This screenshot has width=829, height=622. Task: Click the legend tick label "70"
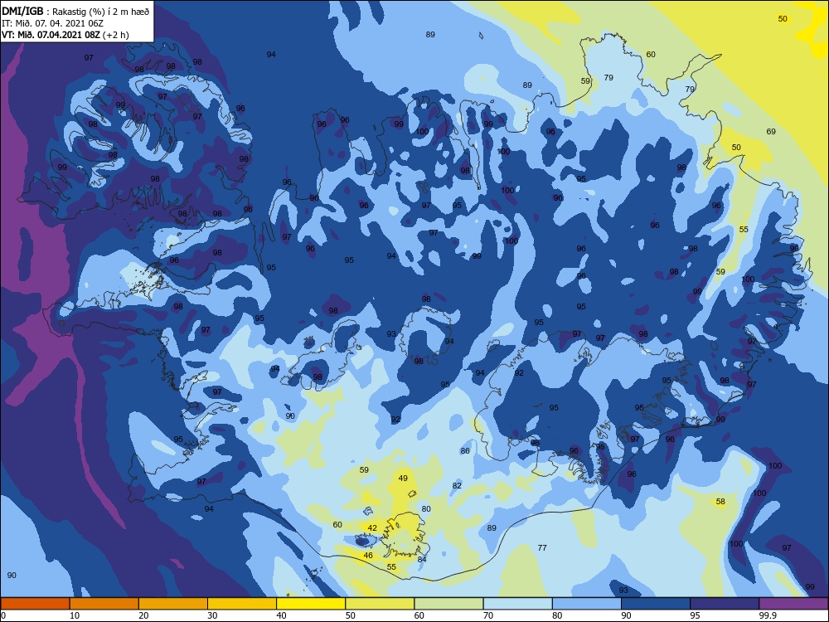(488, 615)
